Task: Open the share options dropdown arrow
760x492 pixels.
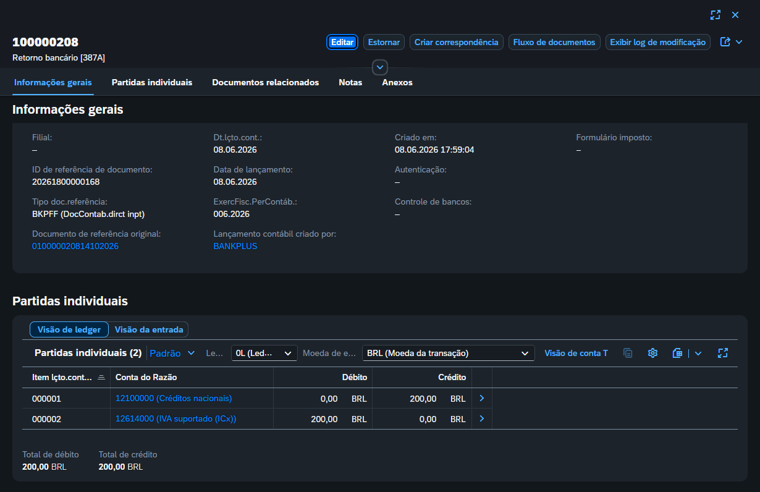Action: 739,42
